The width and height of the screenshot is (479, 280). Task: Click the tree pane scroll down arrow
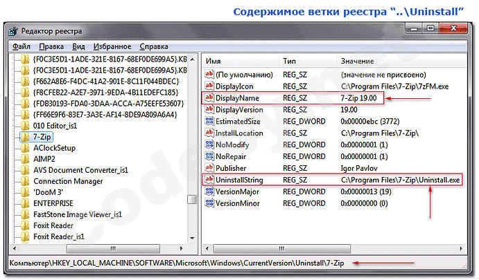192,238
